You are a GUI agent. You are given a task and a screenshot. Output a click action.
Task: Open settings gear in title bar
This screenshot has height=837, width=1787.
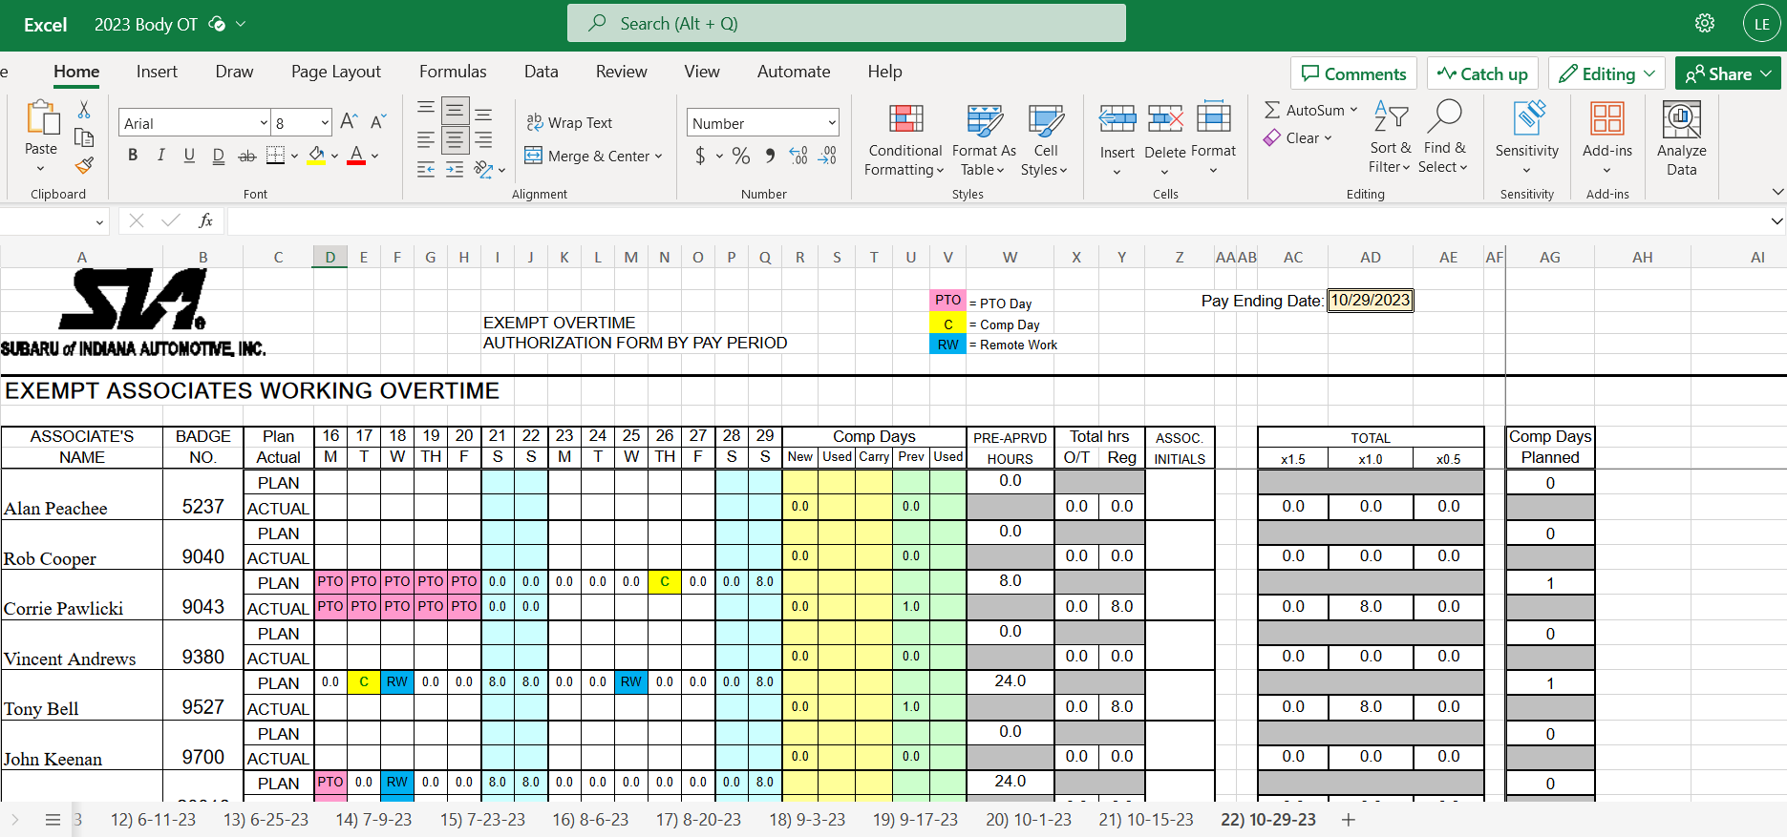click(x=1705, y=24)
